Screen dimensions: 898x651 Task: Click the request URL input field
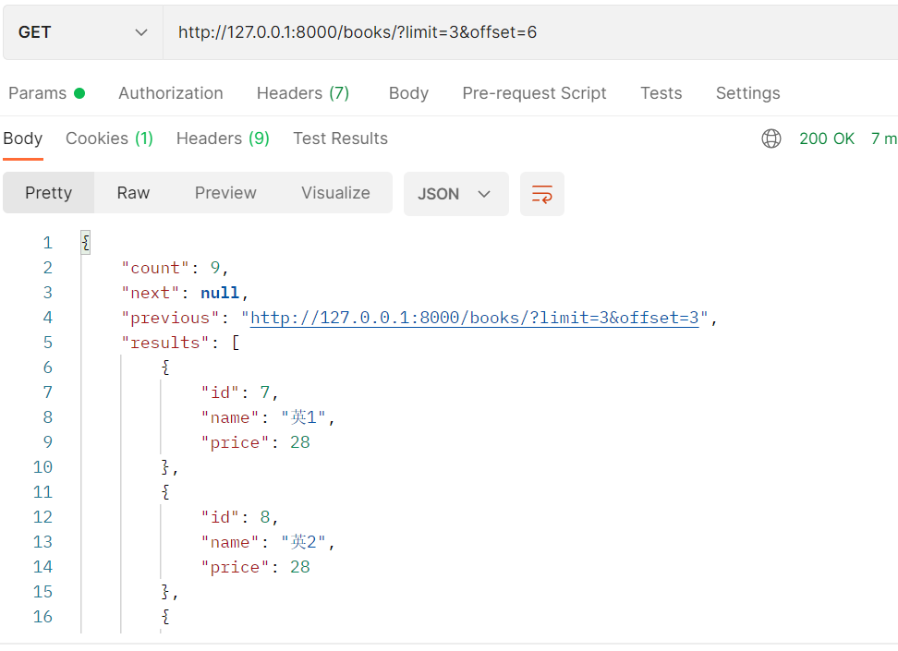527,32
